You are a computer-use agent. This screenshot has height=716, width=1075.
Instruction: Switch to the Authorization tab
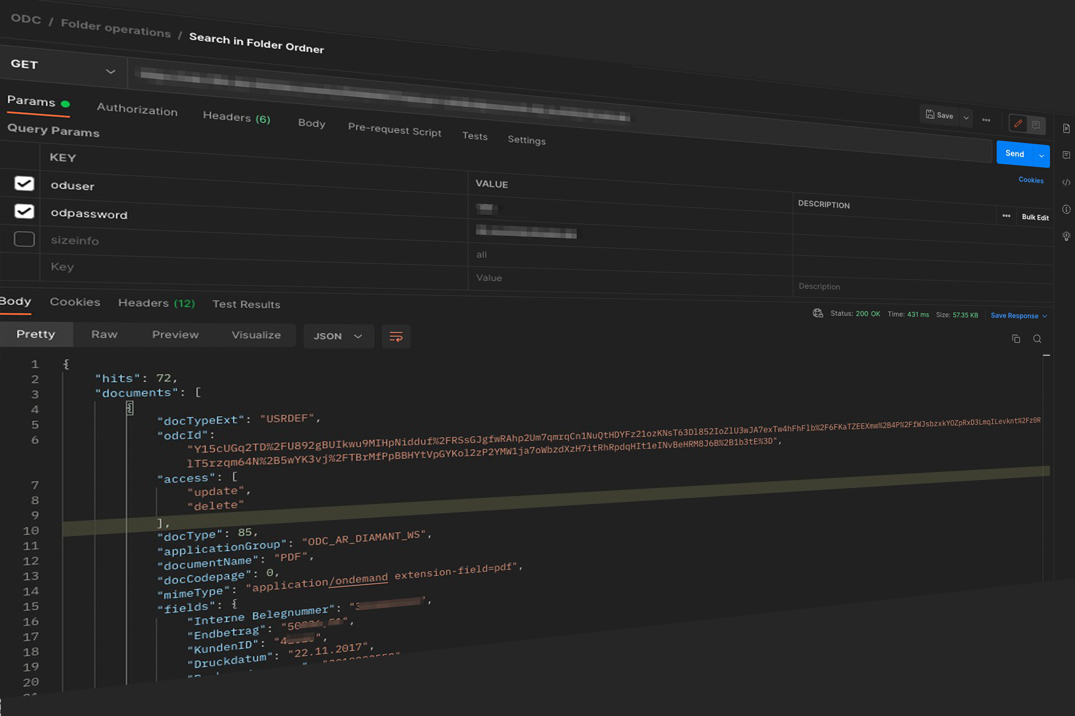coord(137,111)
